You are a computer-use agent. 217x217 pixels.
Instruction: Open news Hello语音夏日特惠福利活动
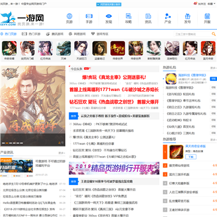tap(29, 203)
